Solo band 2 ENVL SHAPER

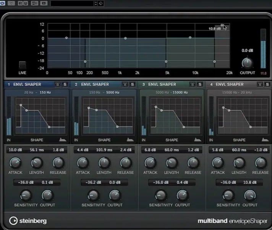pos(132,84)
